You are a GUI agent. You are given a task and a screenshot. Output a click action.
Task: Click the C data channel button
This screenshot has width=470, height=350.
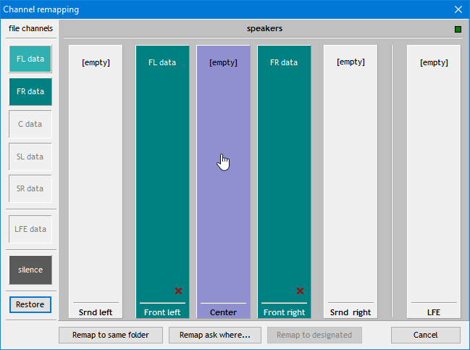tap(30, 124)
